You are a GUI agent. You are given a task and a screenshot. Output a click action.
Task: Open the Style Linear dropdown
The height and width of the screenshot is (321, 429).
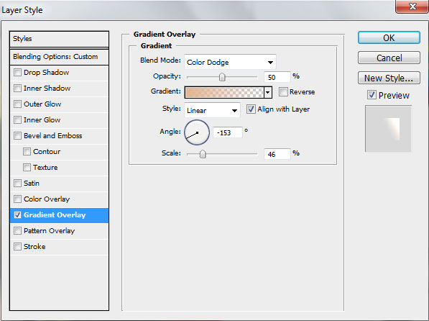point(212,110)
